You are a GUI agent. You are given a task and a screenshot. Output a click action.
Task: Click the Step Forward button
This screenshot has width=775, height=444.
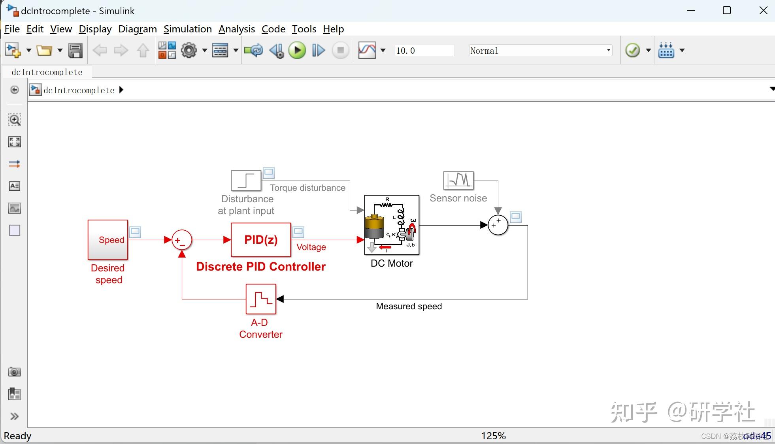(x=318, y=51)
